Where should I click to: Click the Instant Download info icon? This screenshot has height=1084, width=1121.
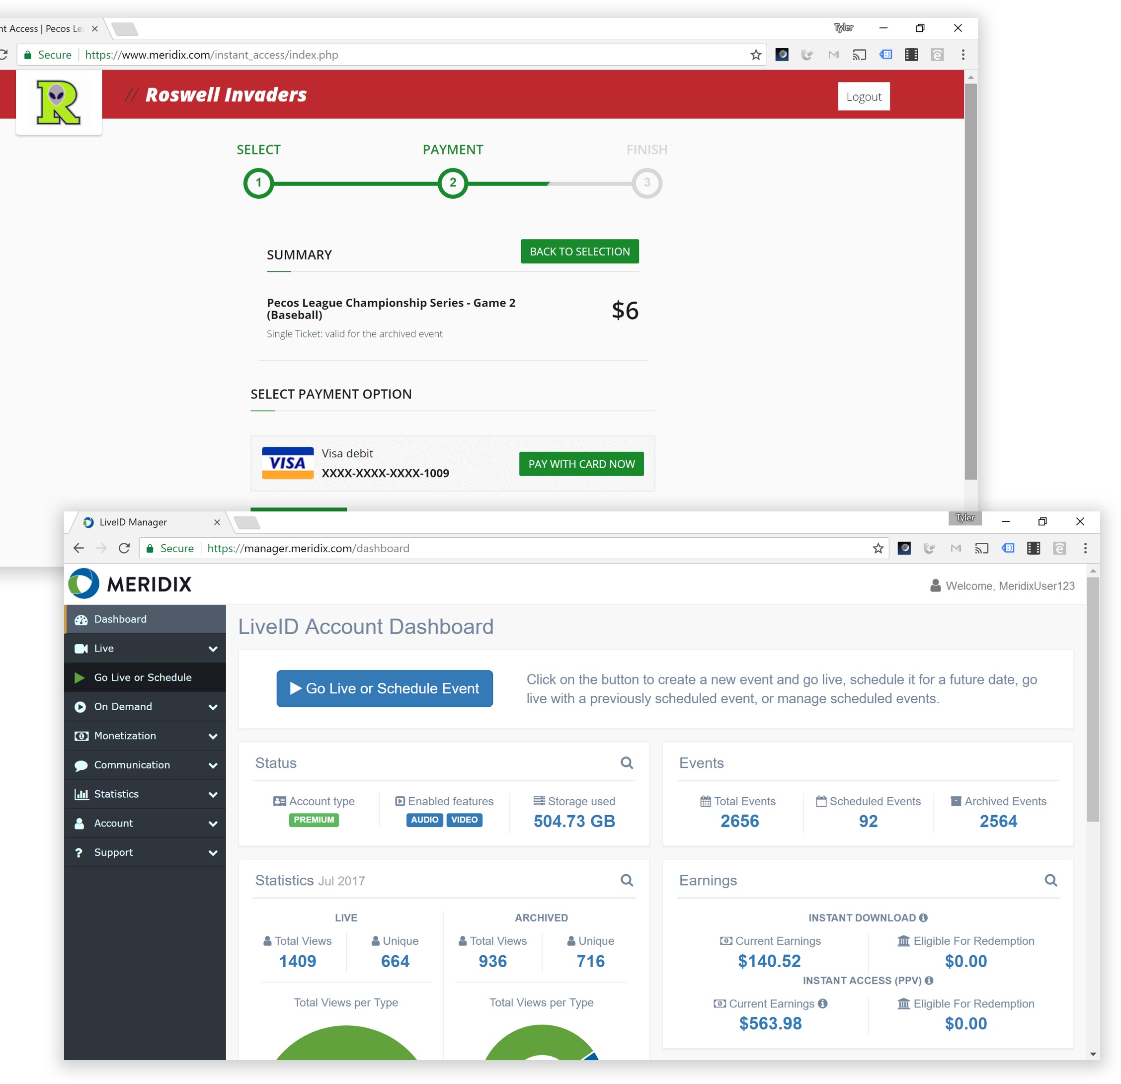point(923,917)
